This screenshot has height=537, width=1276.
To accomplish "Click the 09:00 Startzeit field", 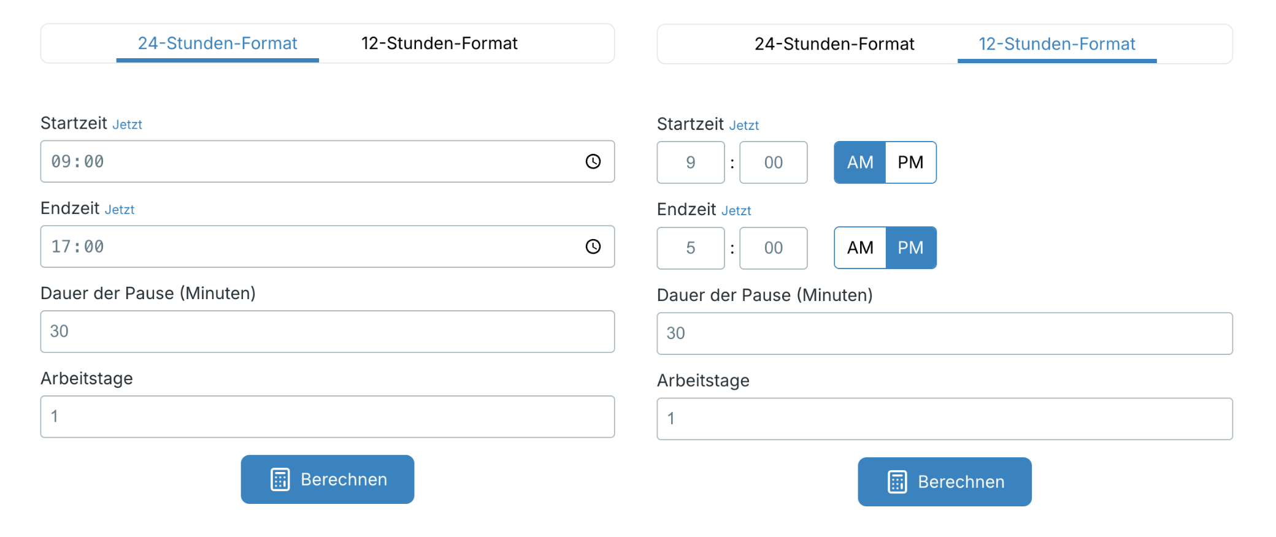I will pos(245,161).
